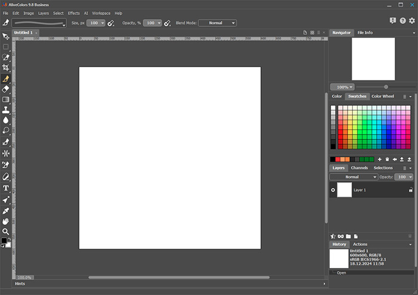
Task: Click the Layer 1 thumbnail
Action: 345,190
